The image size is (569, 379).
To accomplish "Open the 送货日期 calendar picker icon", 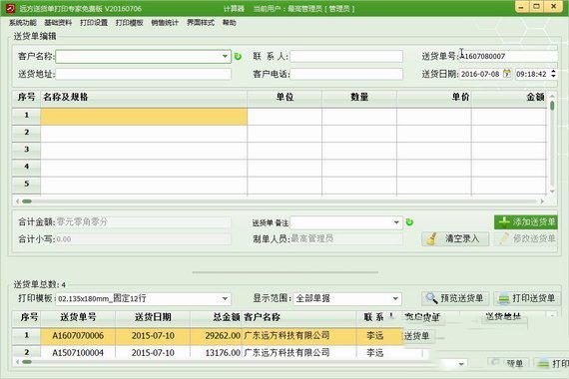I will coord(507,74).
